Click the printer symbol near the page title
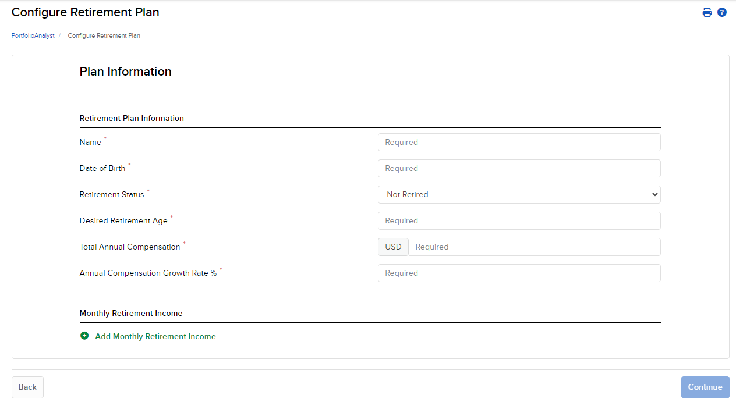Viewport: 736px width, 406px height. [707, 12]
